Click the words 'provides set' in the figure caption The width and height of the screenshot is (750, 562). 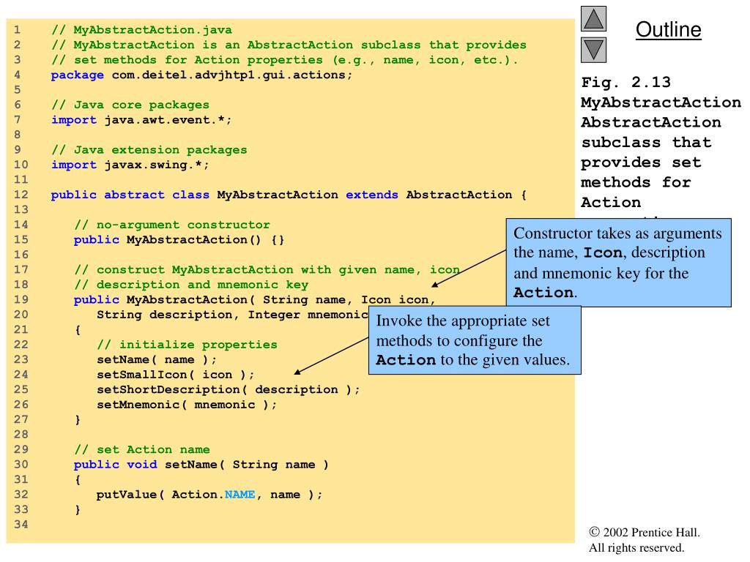[x=641, y=162]
